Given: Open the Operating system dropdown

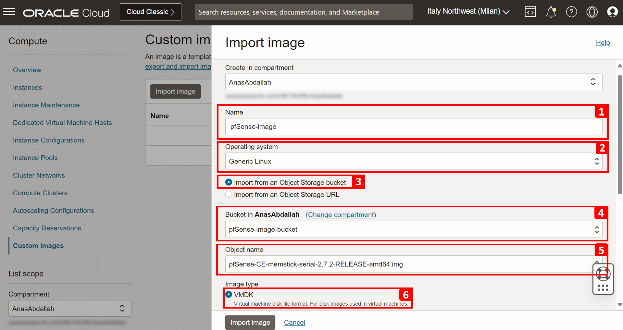Looking at the screenshot, I should [414, 161].
